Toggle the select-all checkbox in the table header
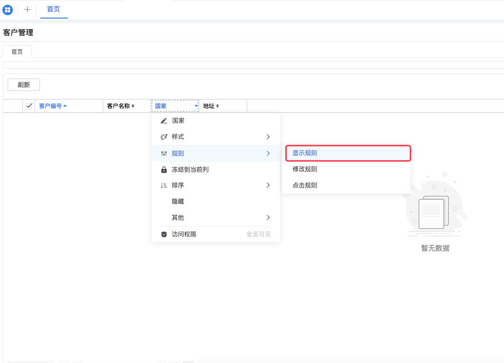Viewport: 504px width, 363px height. pyautogui.click(x=29, y=106)
